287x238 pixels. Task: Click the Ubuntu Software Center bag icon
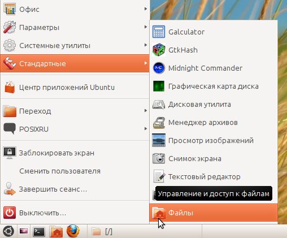10,88
